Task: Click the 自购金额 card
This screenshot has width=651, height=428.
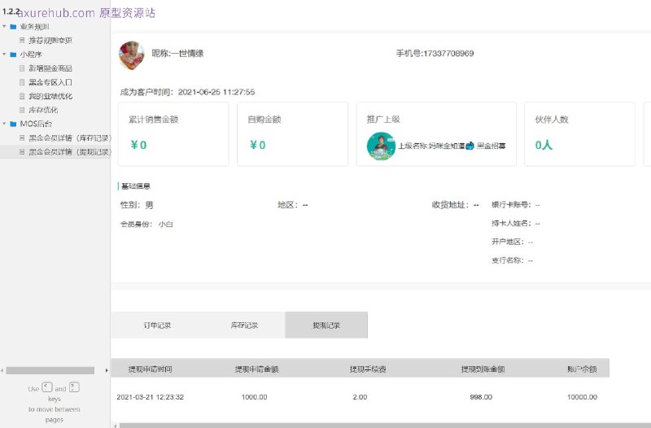Action: point(293,134)
